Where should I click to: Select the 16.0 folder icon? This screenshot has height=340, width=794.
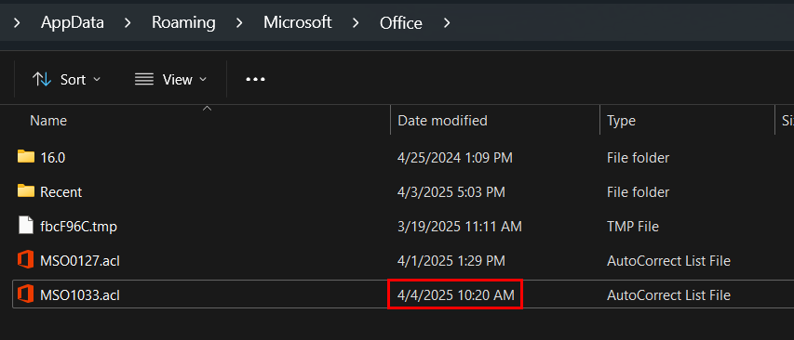(x=25, y=157)
